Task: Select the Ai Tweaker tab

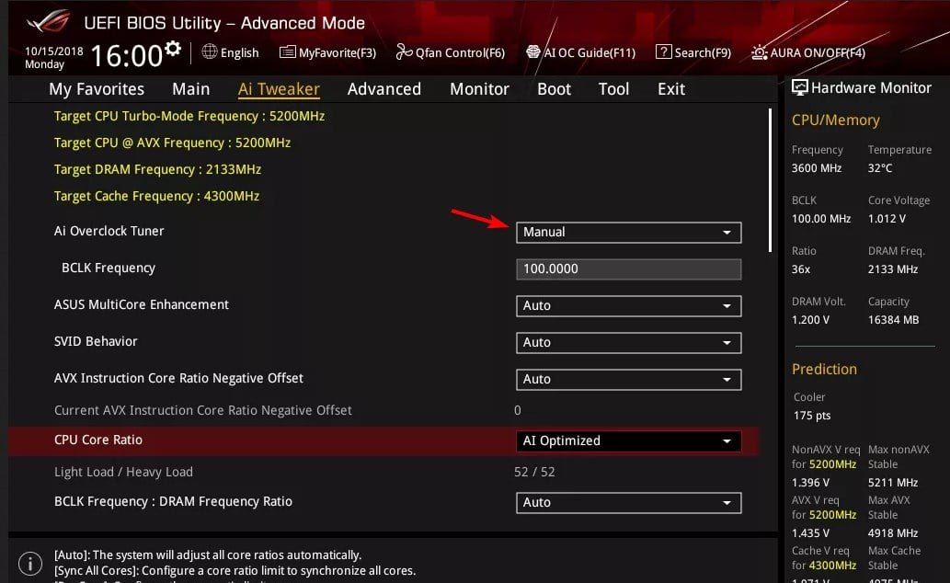Action: coord(279,89)
